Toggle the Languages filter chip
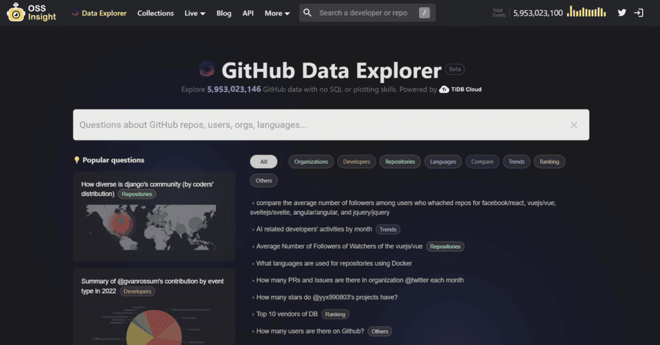This screenshot has height=345, width=660. tap(443, 162)
